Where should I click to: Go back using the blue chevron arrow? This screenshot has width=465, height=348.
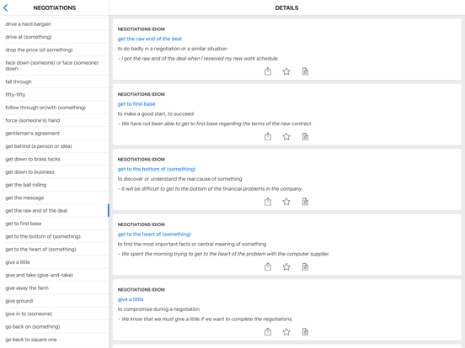pyautogui.click(x=5, y=8)
